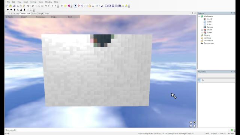Click the camera zoom in triangle icon
Screen dimensions: 240x135
pos(21,10)
